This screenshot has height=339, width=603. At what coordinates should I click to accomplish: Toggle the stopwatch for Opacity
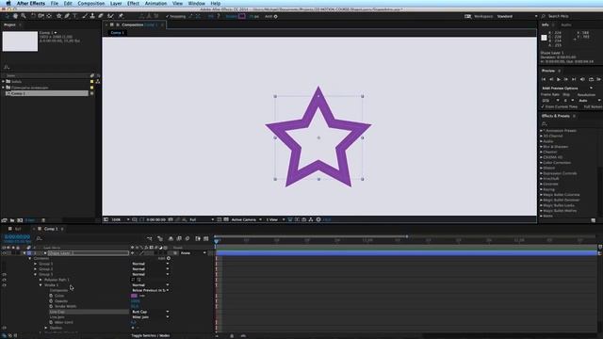tap(51, 301)
